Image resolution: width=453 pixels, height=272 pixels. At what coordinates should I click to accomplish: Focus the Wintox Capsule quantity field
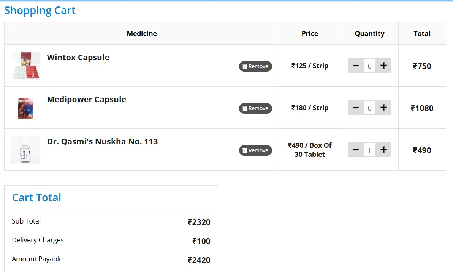point(369,66)
